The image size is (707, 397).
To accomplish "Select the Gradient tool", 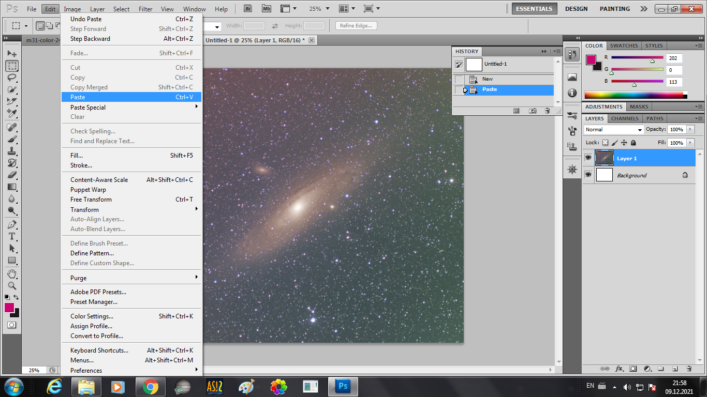I will click(x=12, y=187).
